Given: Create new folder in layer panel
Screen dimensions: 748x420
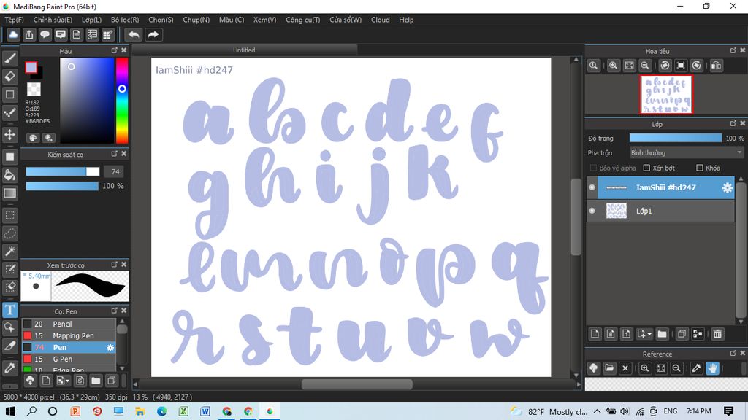Looking at the screenshot, I should click(662, 334).
